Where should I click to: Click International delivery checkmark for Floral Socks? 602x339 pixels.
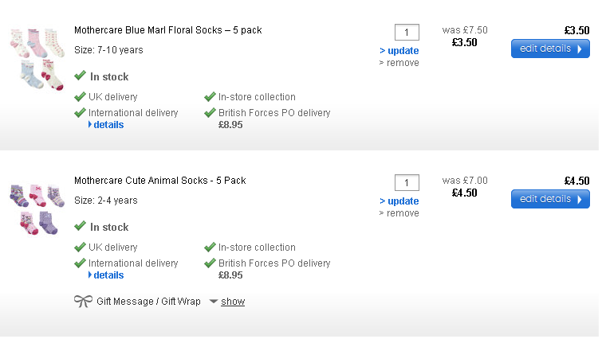pos(80,113)
